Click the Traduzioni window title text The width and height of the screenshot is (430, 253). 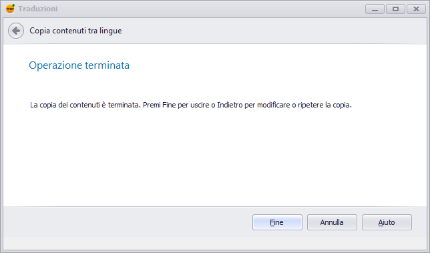(38, 9)
